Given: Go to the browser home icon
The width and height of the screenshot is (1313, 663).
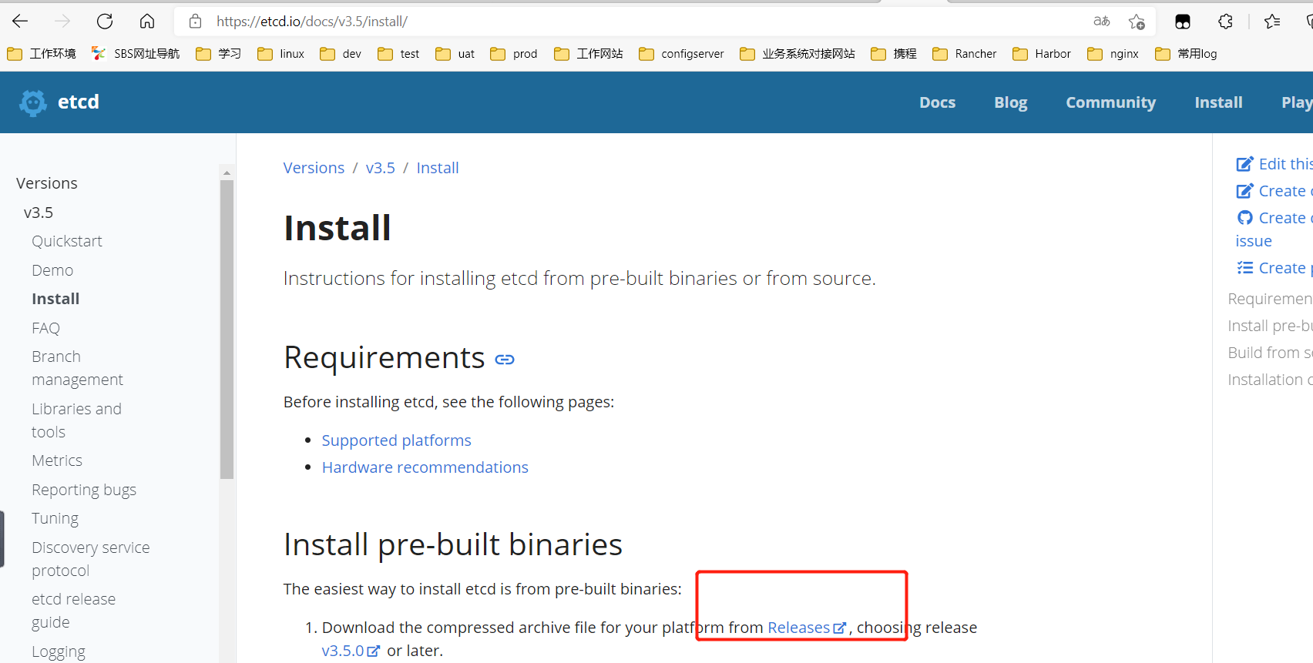Looking at the screenshot, I should coord(147,22).
